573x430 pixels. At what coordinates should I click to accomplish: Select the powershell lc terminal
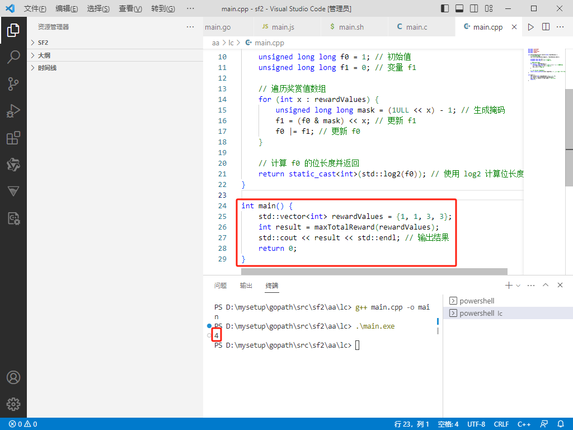[x=508, y=314]
